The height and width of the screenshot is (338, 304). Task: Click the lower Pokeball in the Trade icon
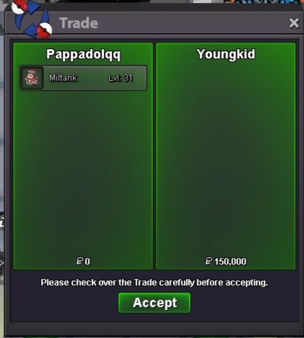(x=45, y=30)
